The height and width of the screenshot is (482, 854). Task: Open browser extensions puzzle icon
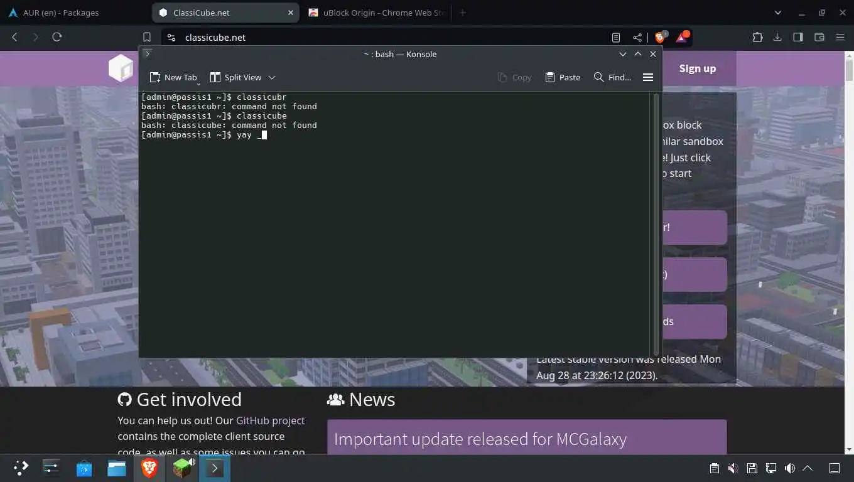coord(757,37)
